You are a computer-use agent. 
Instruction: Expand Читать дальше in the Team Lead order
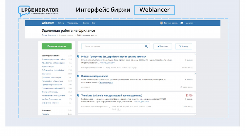point(141,102)
